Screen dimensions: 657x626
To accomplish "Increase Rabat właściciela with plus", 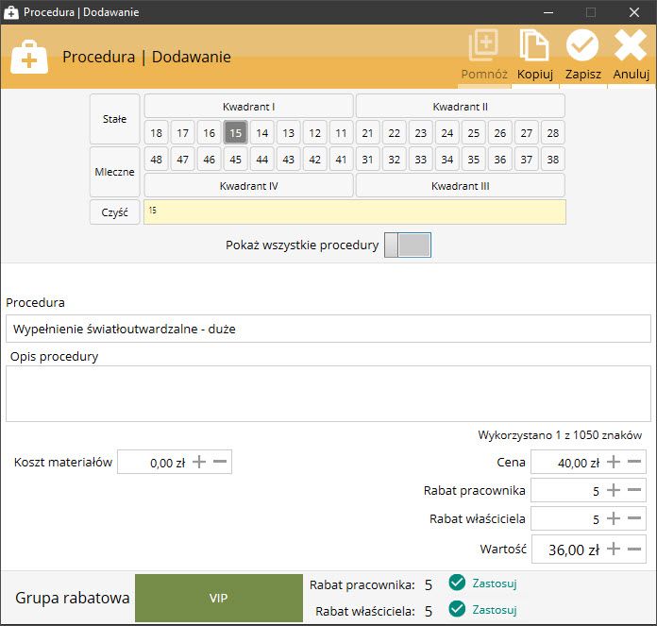I will [x=614, y=518].
